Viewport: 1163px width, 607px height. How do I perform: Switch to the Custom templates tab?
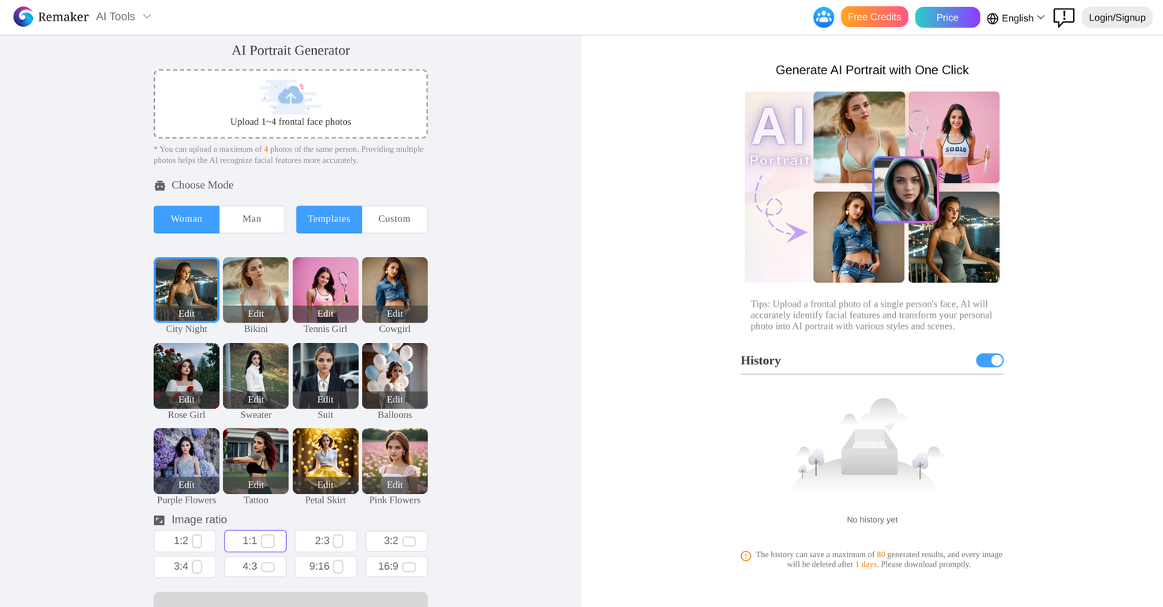[394, 219]
